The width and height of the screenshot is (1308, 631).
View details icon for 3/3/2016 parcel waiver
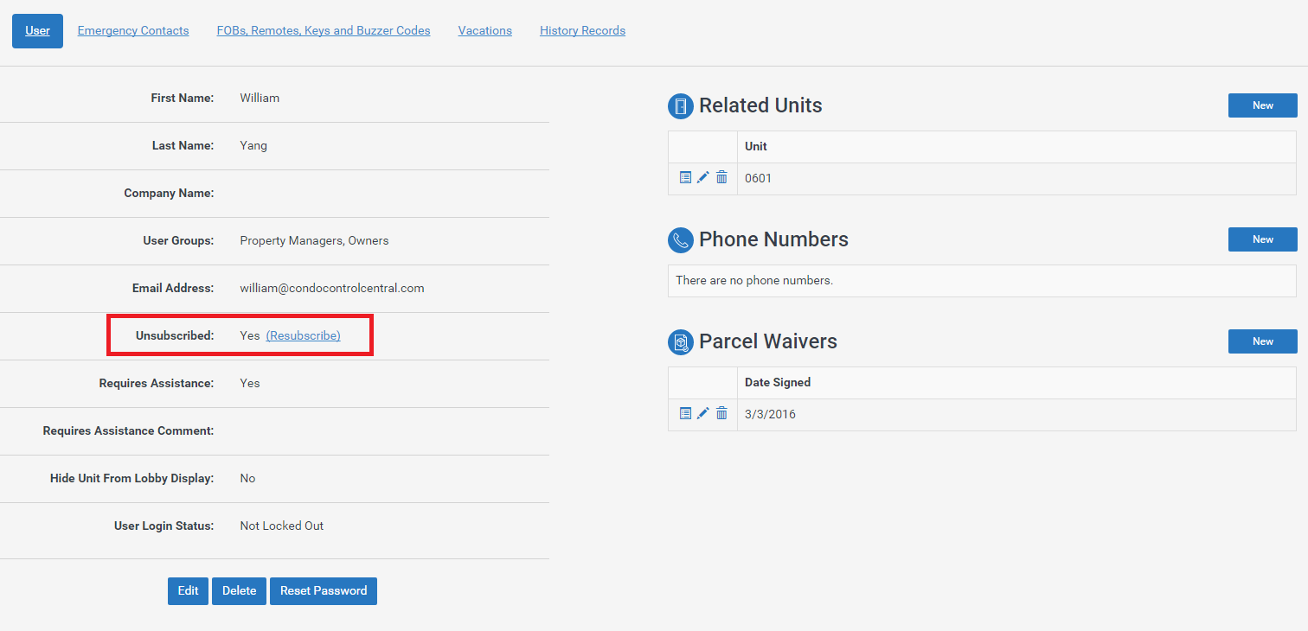click(x=685, y=413)
